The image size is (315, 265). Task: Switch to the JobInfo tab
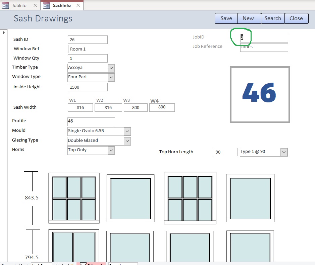[x=19, y=5]
